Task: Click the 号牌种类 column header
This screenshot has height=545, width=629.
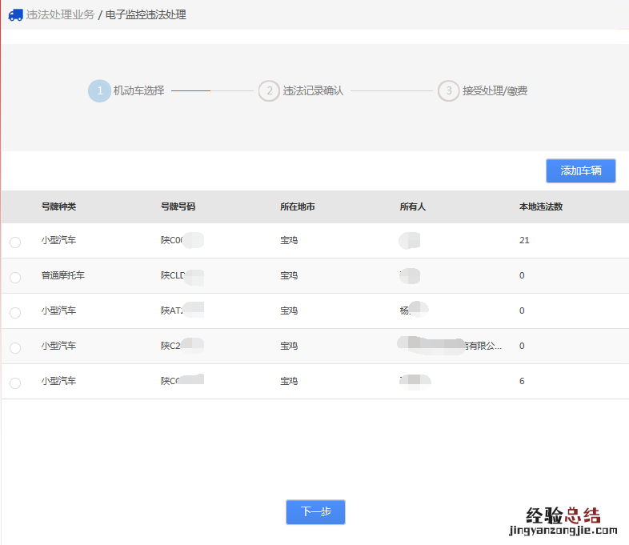Action: coord(59,206)
